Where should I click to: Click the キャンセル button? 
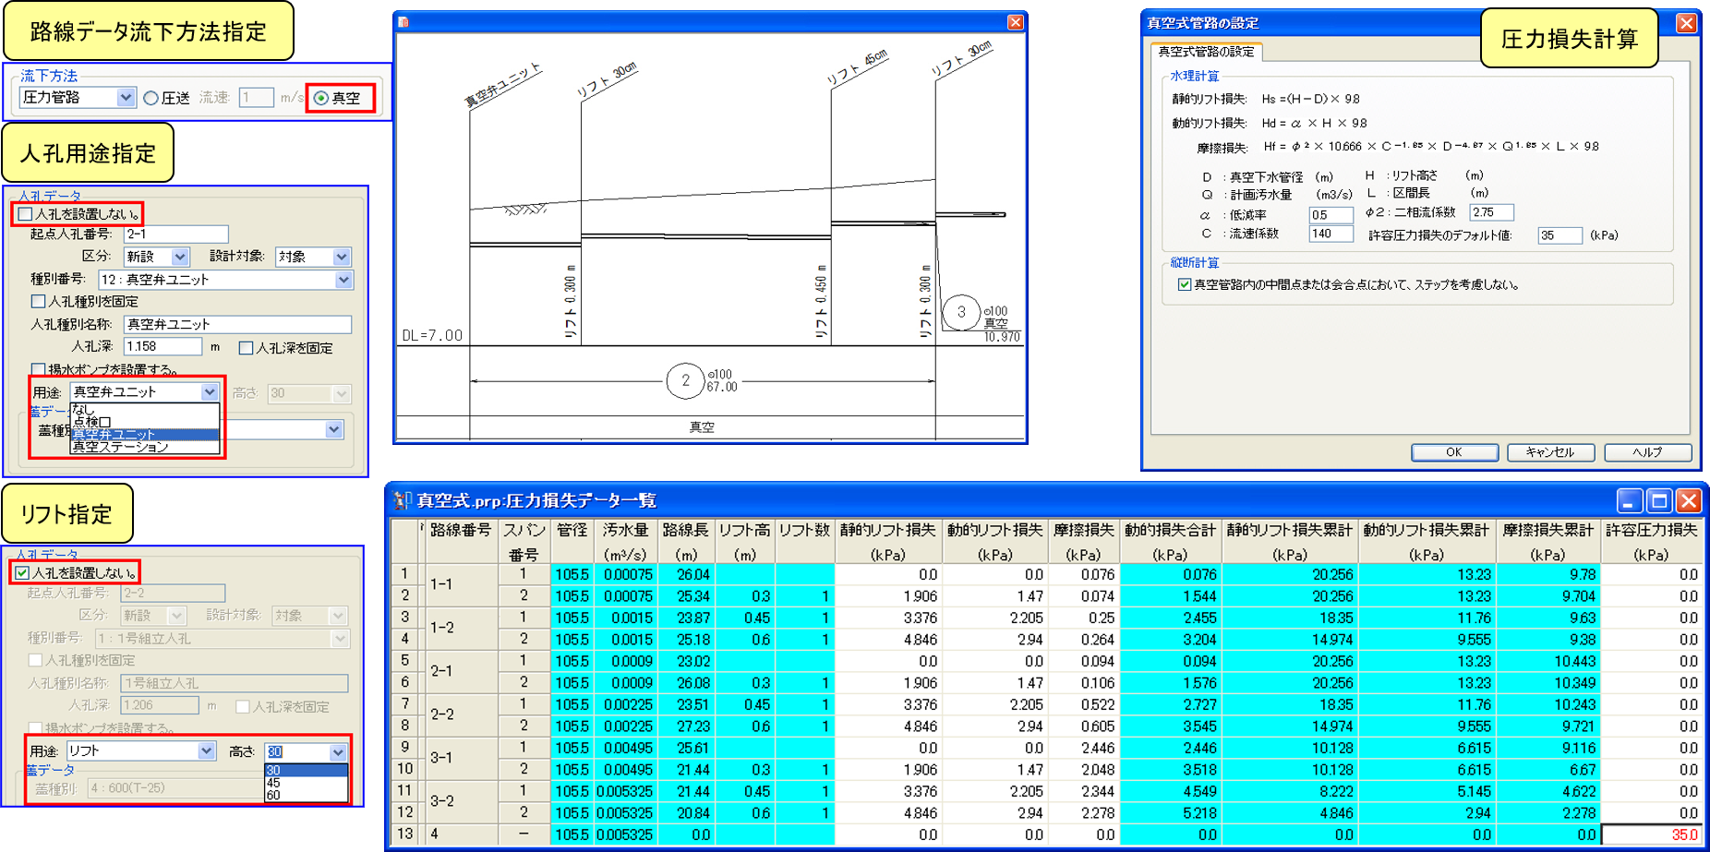(x=1549, y=452)
